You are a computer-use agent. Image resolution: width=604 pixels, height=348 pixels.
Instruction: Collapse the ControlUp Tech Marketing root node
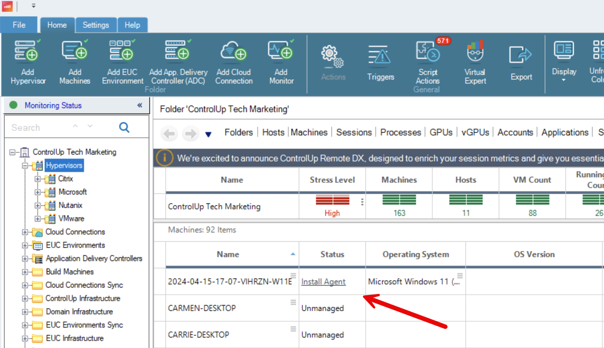(x=12, y=152)
